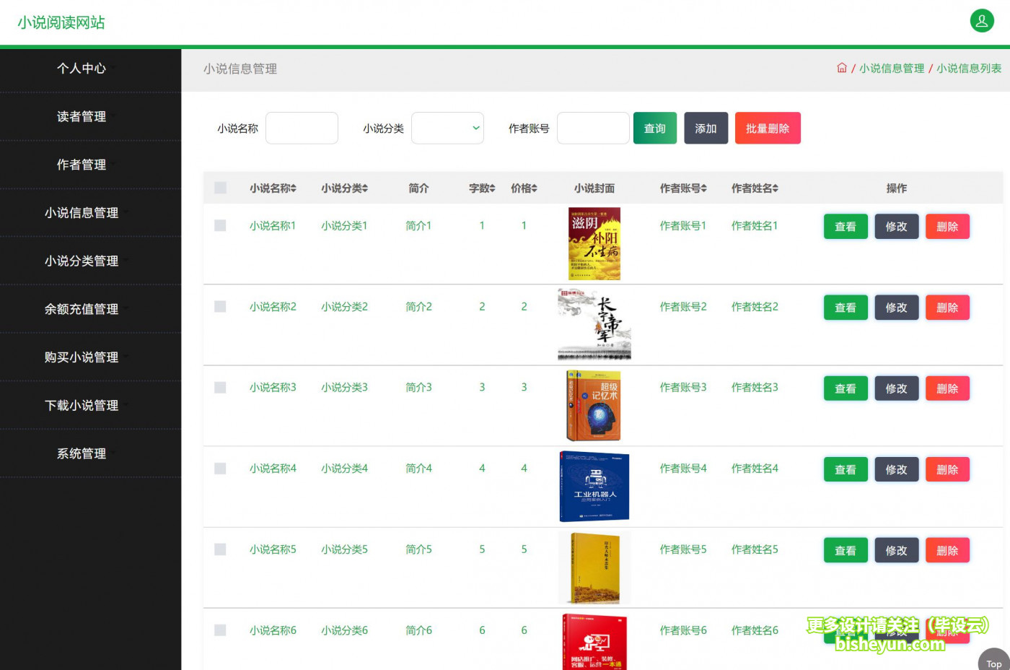The image size is (1010, 670).
Task: Check the row for 小说名称2
Action: point(221,306)
